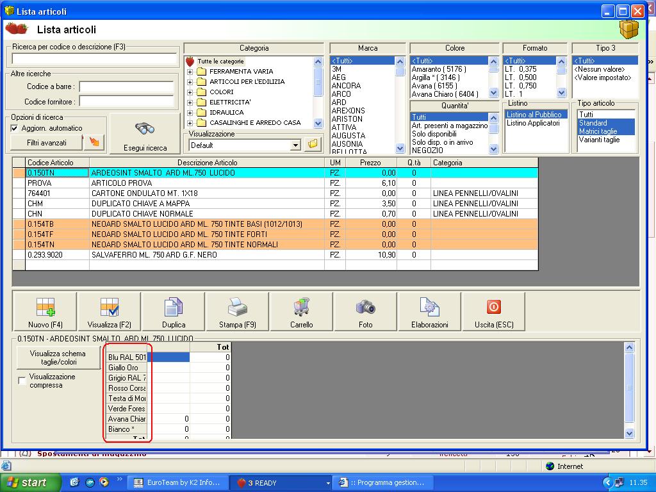The image size is (656, 492).
Task: Run the search with Esegui ricerca binoculars
Action: (x=145, y=134)
